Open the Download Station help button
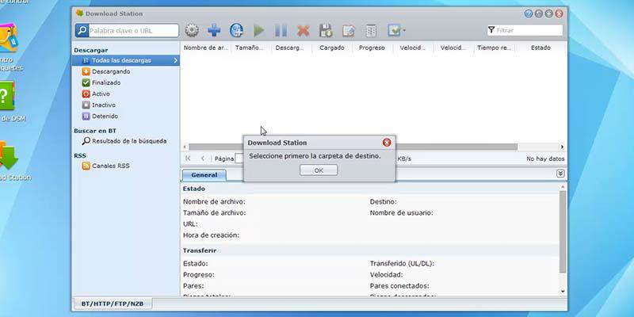634x317 pixels. pos(529,13)
